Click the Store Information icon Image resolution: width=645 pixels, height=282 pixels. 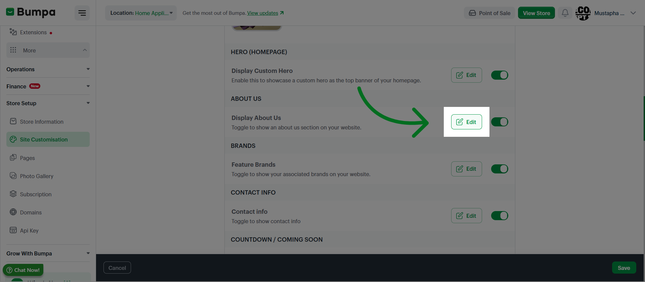[13, 121]
